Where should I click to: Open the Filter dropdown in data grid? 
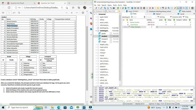click(x=186, y=17)
